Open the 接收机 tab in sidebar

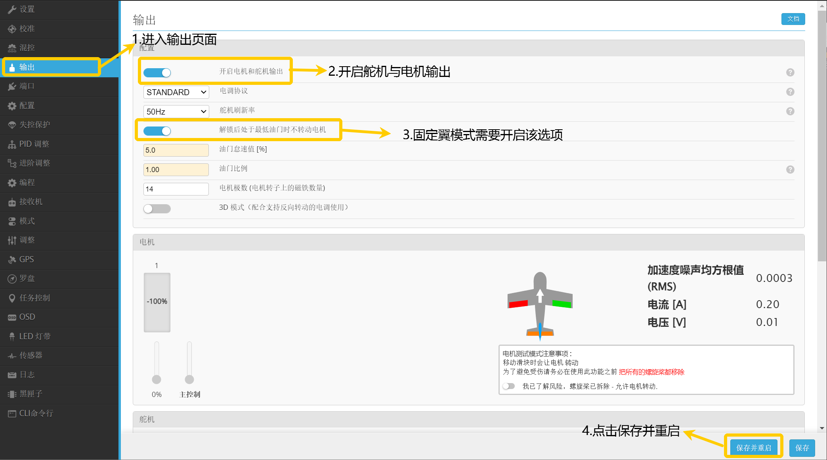pyautogui.click(x=31, y=202)
